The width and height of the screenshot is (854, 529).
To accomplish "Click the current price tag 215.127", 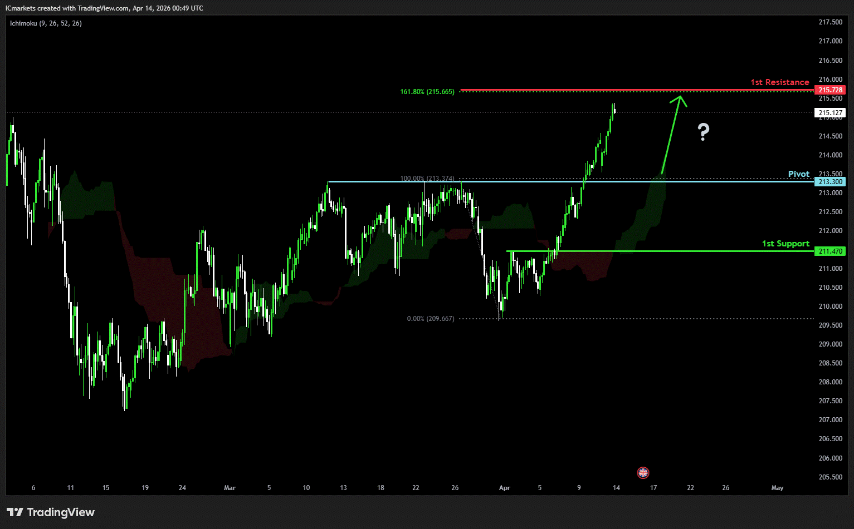I will [829, 113].
